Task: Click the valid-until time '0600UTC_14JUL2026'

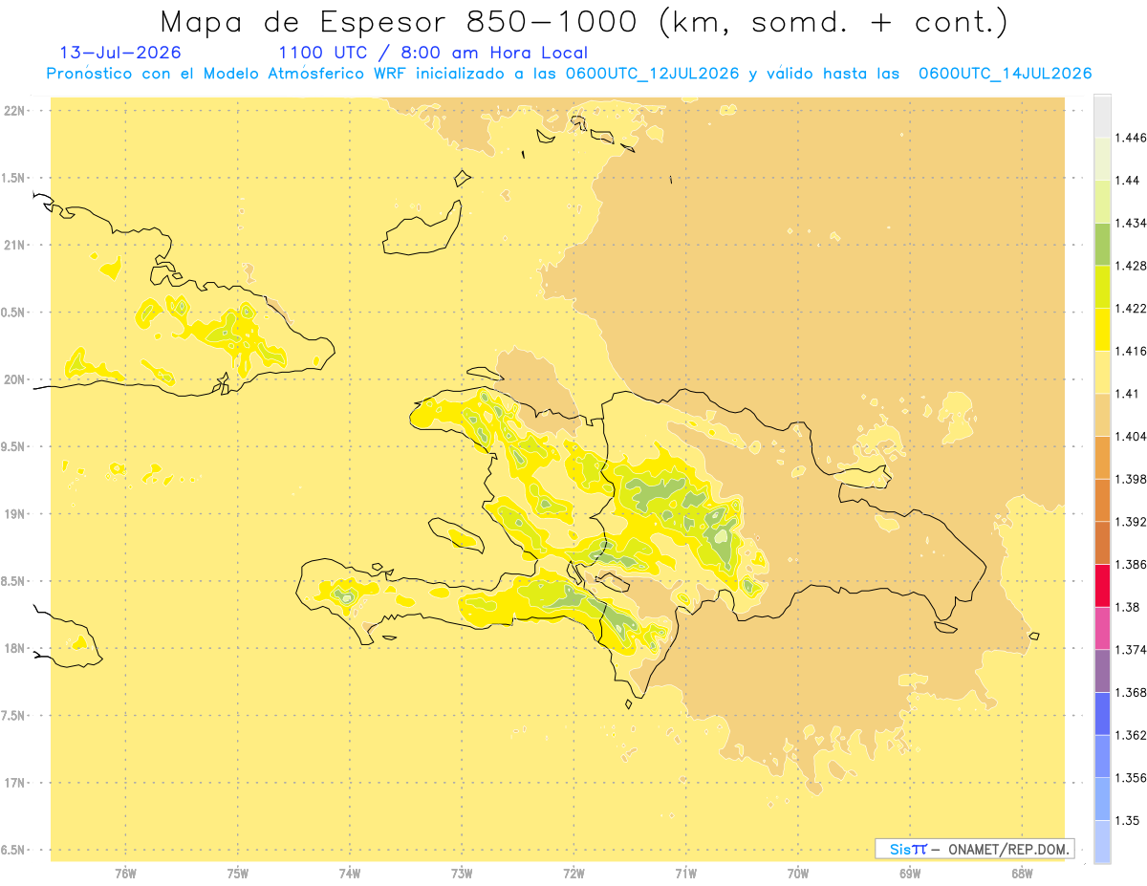Action: pos(1005,74)
